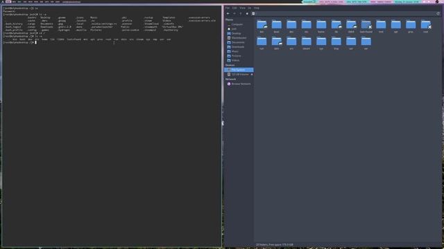Click the terminal prompt line
Screen dimensions: 444x249
tap(20, 43)
